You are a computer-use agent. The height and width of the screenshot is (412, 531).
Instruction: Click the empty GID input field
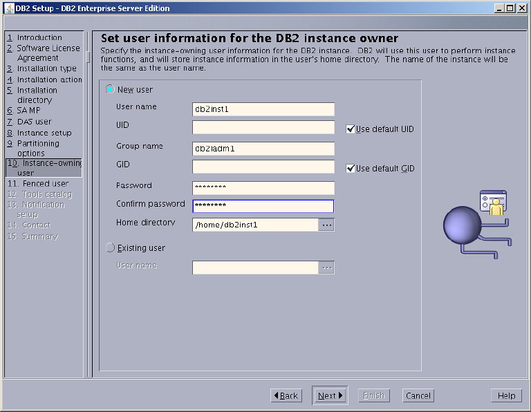(x=263, y=167)
